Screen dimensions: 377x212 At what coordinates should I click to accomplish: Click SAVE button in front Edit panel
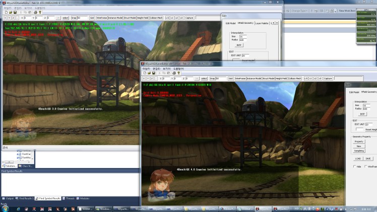(368, 158)
